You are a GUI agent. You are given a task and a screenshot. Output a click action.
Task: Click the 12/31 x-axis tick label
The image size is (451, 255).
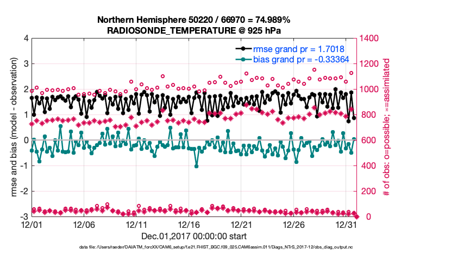click(347, 224)
